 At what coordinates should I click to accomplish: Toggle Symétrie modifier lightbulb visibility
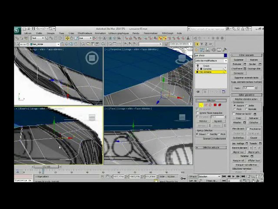198,69
